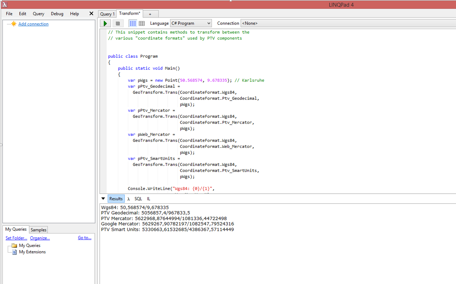Image resolution: width=456 pixels, height=284 pixels.
Task: Open the My Queries folder
Action: (29, 246)
